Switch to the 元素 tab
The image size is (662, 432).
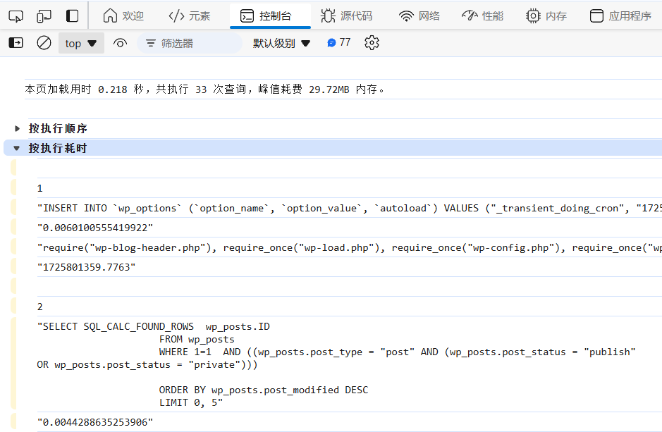click(189, 16)
